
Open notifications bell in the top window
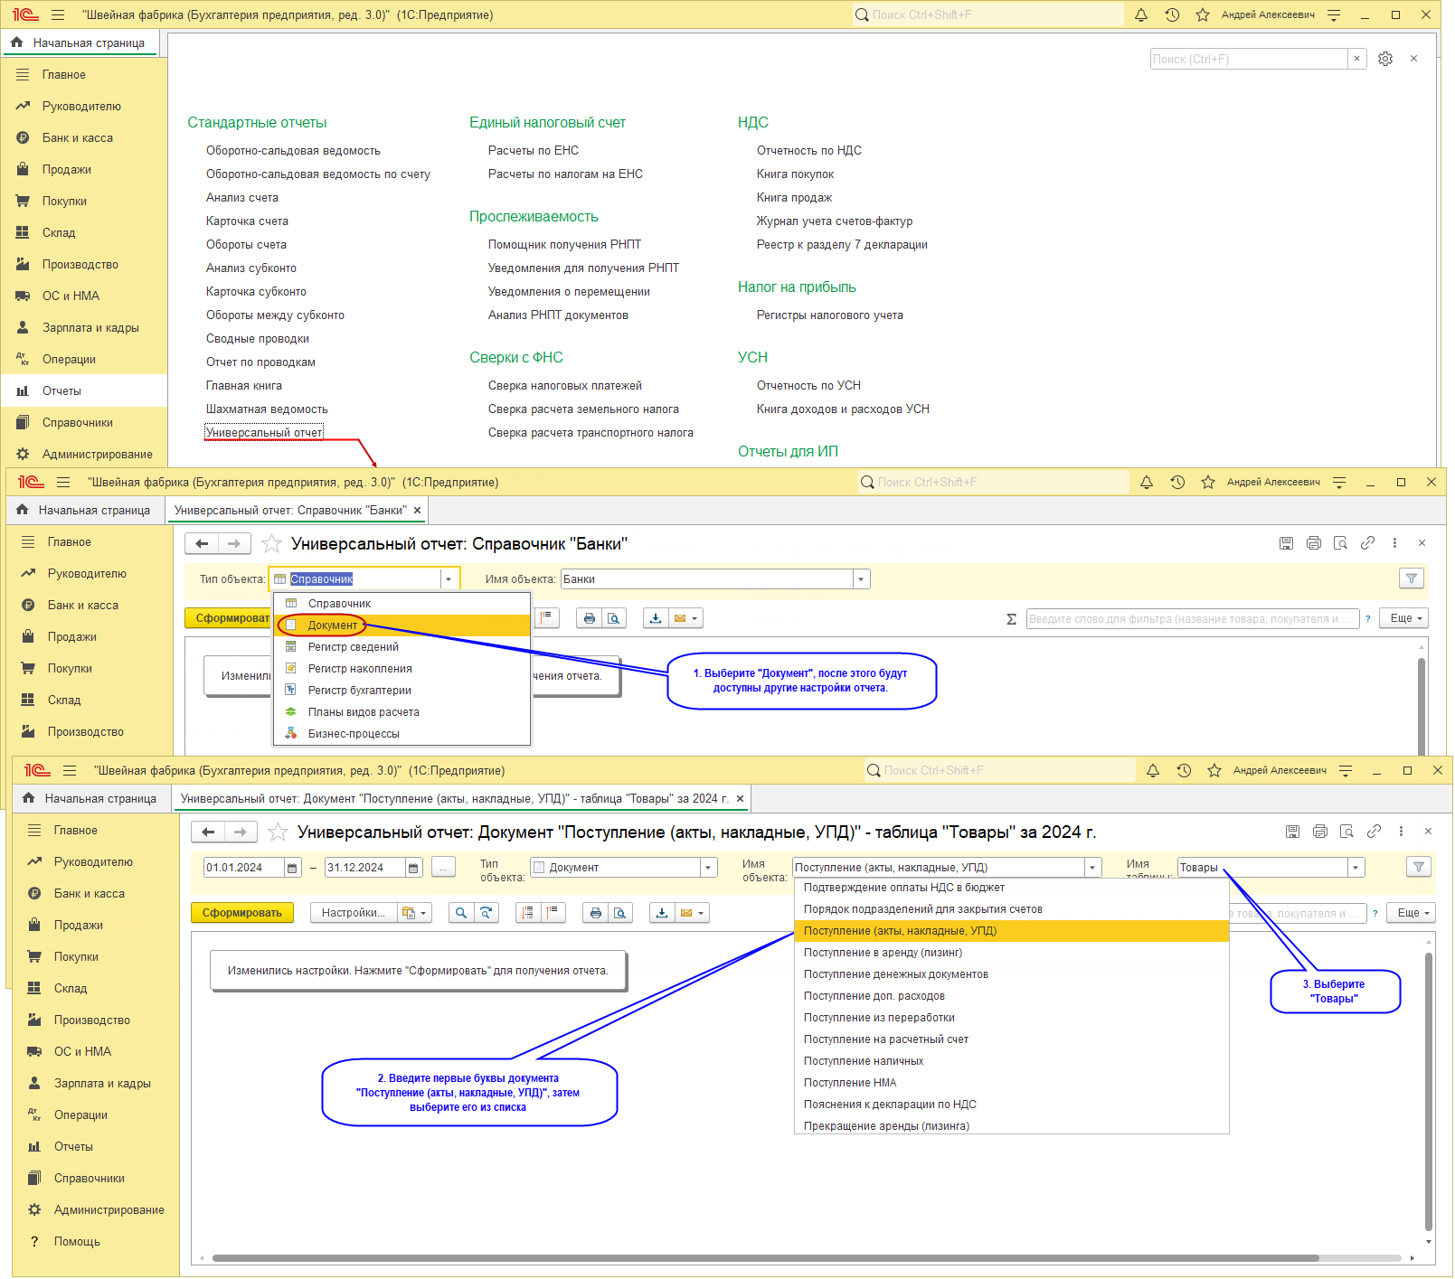pyautogui.click(x=1141, y=15)
